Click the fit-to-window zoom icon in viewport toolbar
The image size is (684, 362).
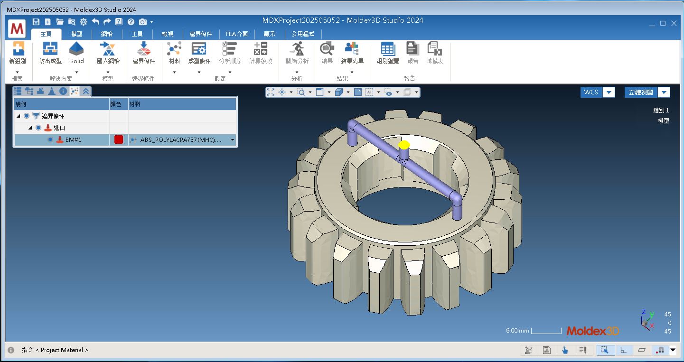[x=271, y=92]
